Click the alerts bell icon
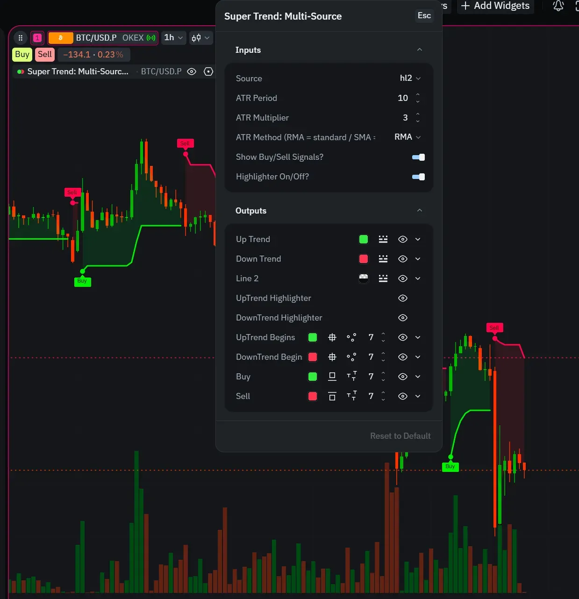The height and width of the screenshot is (599, 579). [558, 6]
